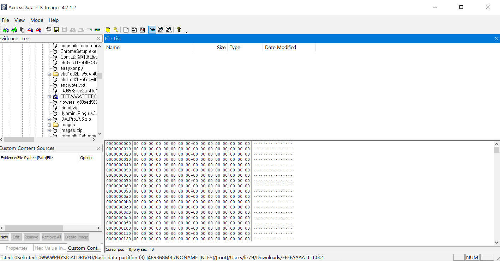Click Add All Attached Devices icon
Screen dimensions: 500x261
click(x=14, y=30)
